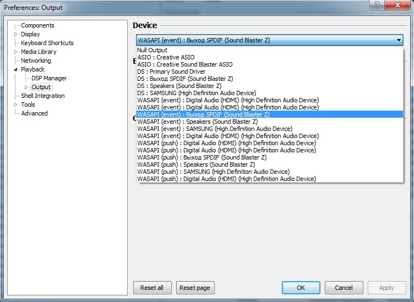Expand the Tools tree node triangle
Screen dimensions: 414x302
[x=15, y=105]
